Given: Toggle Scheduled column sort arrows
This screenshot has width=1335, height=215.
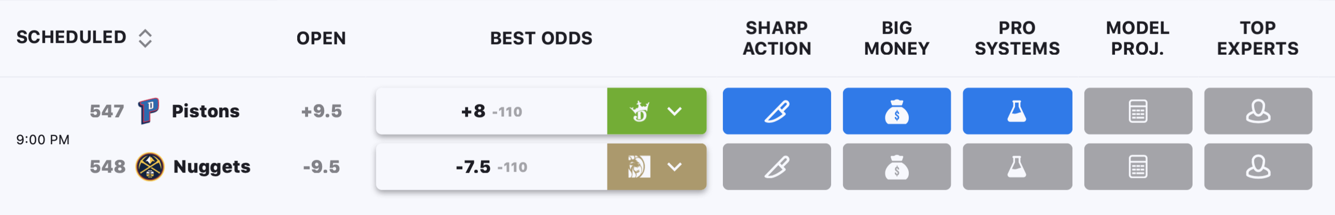Looking at the screenshot, I should pyautogui.click(x=145, y=38).
